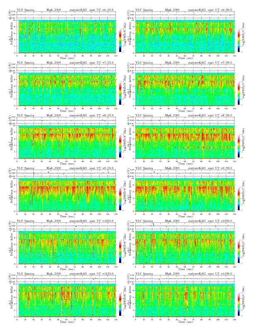The height and width of the screenshot is (329, 254).
Task: Click the 'start UT =6:50:0' title text
Action: coord(220,10)
